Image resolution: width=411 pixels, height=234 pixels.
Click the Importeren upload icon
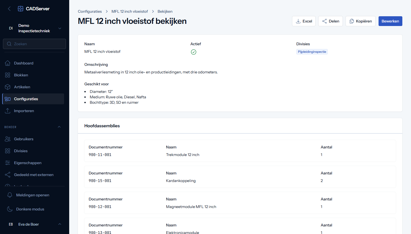[8, 111]
